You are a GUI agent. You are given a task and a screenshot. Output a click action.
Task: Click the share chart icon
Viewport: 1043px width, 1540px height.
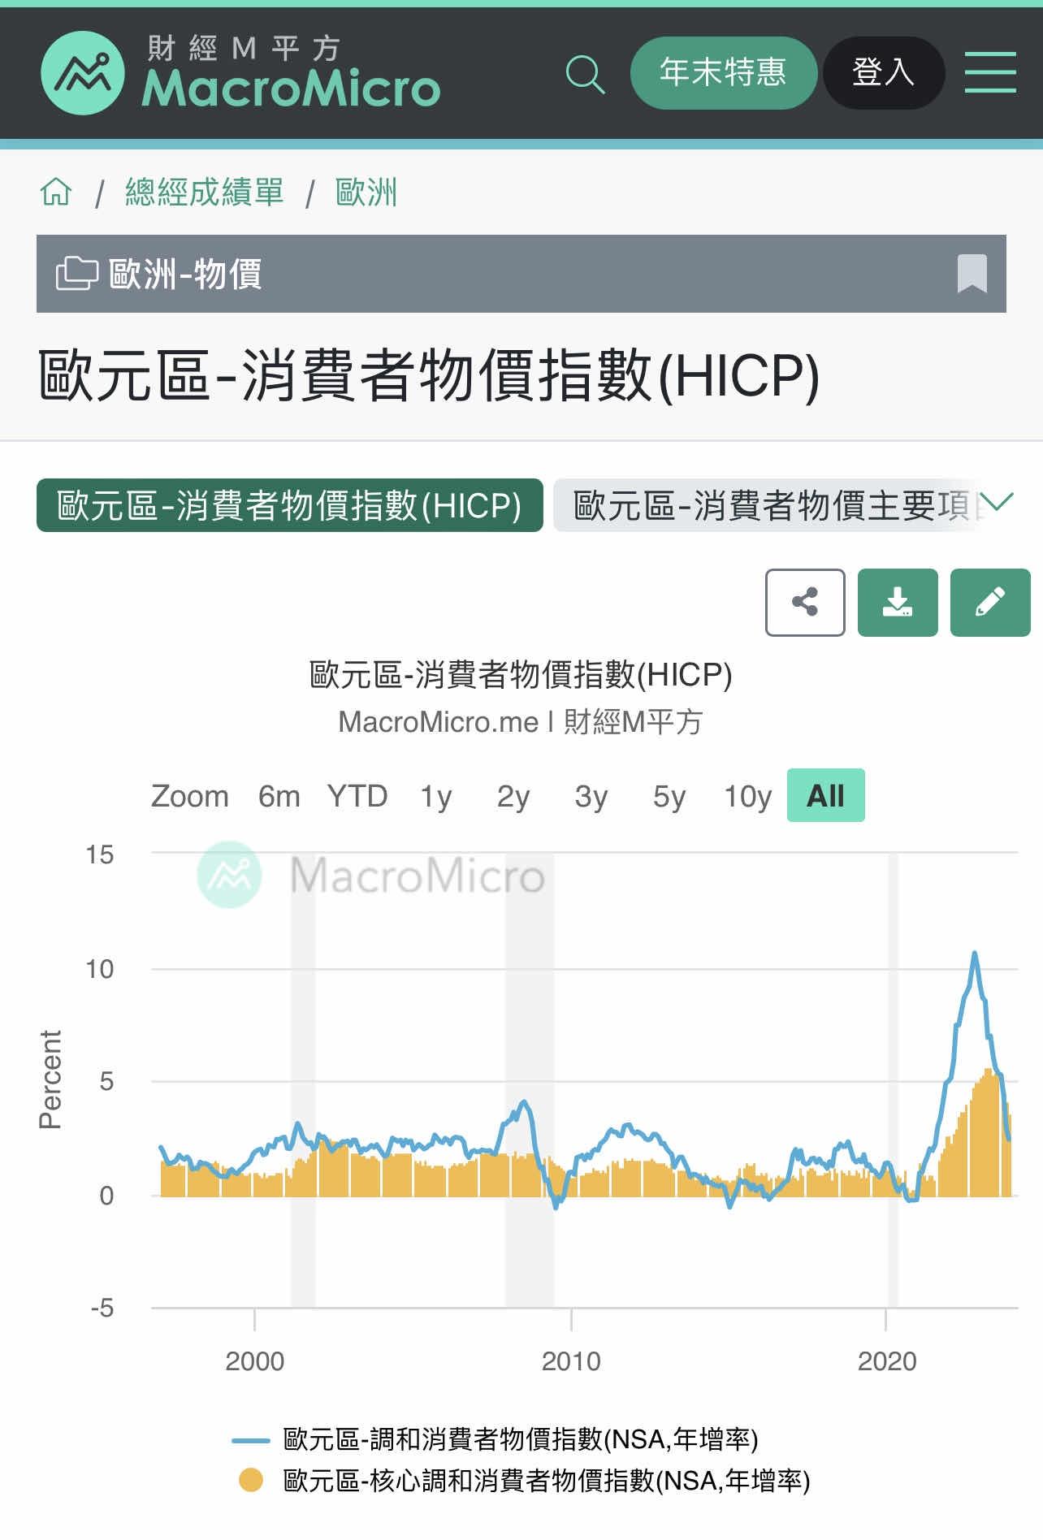click(x=805, y=603)
